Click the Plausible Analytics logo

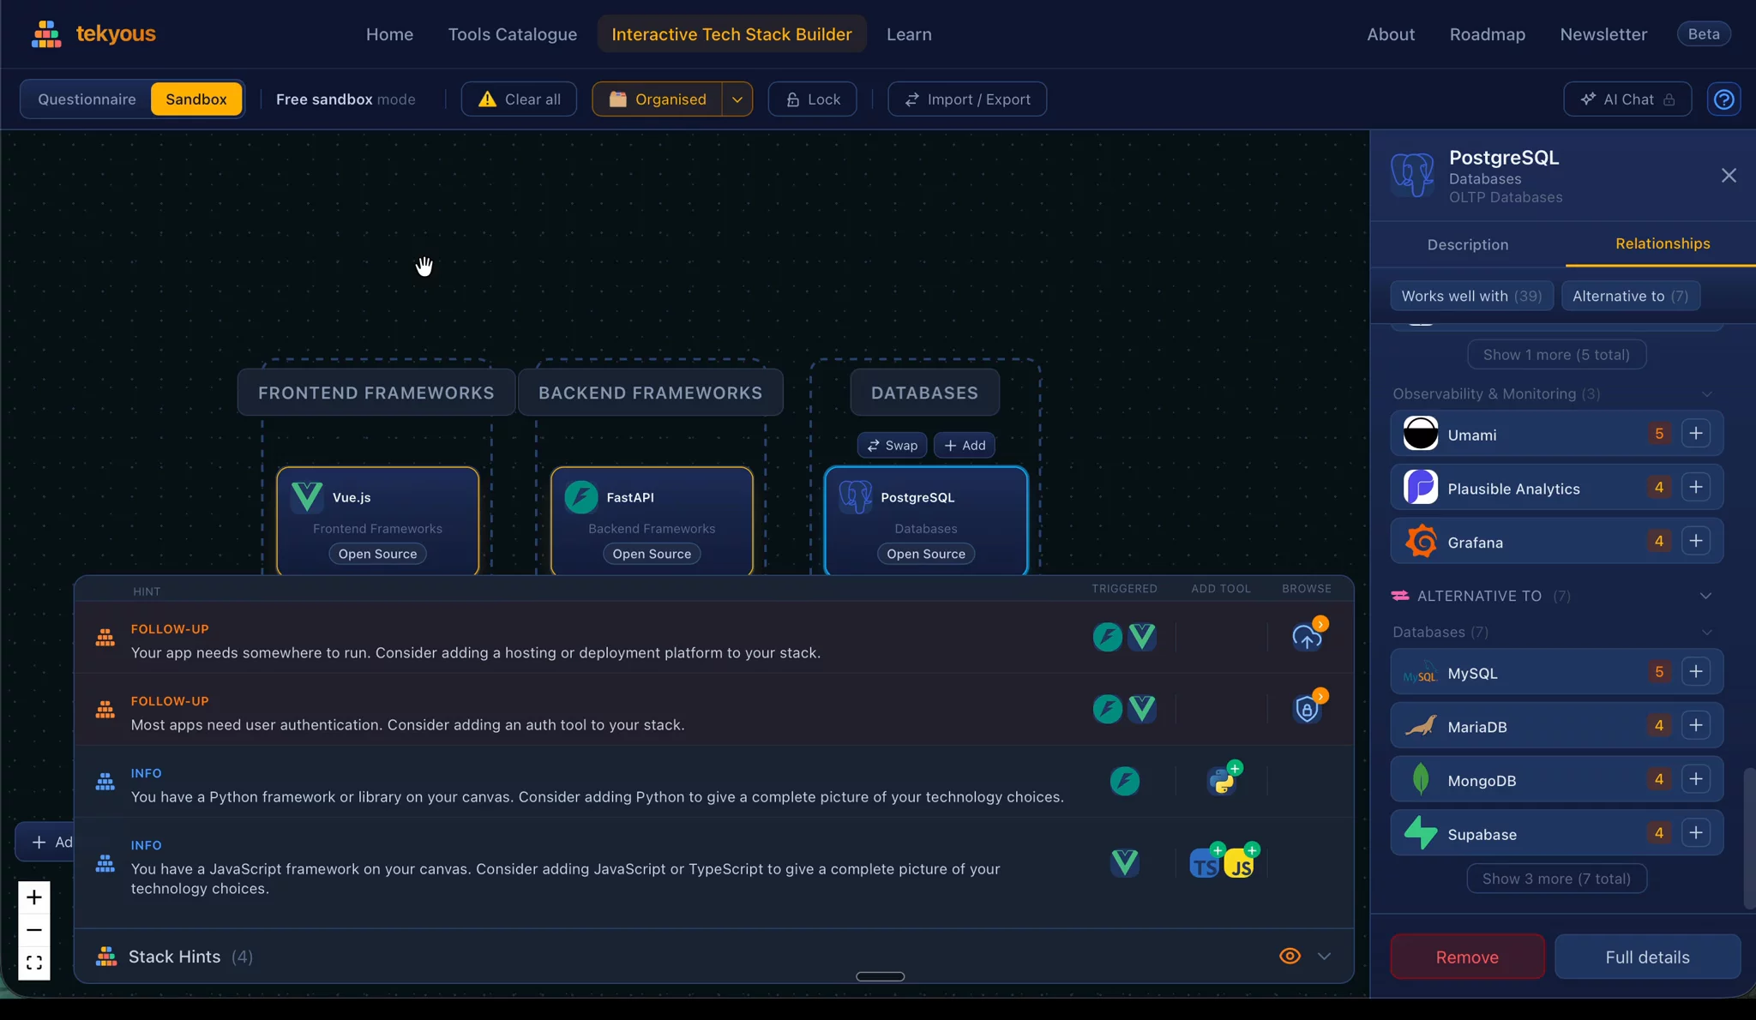coord(1421,488)
